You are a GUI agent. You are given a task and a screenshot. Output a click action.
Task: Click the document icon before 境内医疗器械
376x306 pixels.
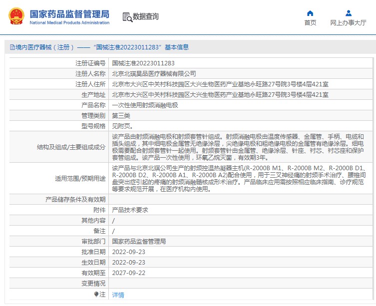coord(12,47)
